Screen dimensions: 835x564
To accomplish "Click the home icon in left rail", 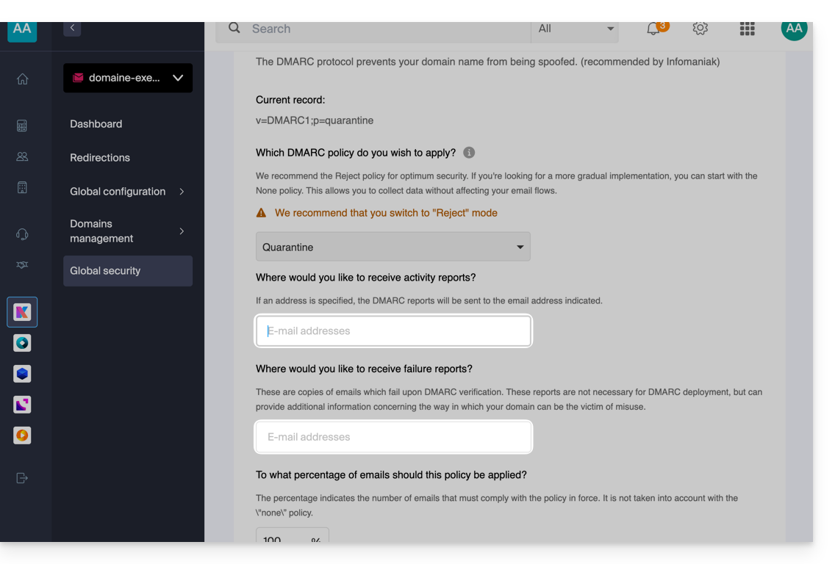I will [x=22, y=79].
